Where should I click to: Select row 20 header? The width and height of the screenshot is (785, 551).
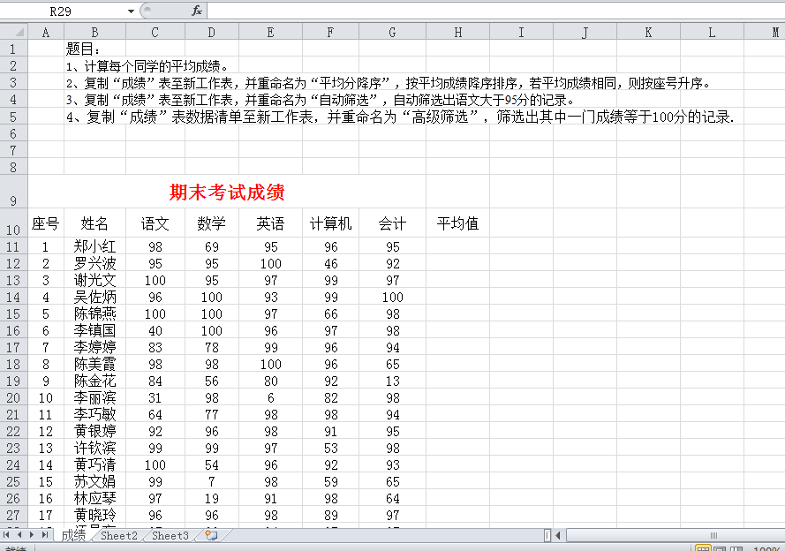pyautogui.click(x=13, y=397)
